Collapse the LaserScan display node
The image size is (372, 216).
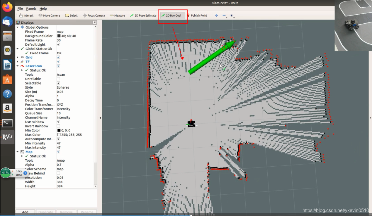[18, 66]
